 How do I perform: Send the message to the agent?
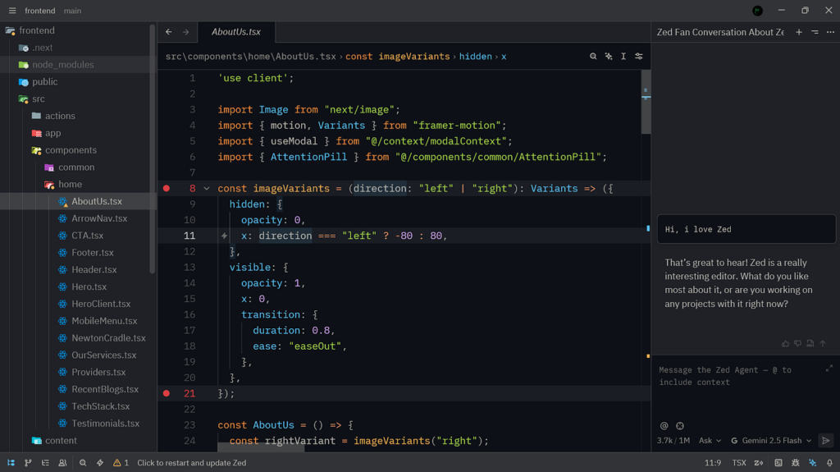pos(826,441)
